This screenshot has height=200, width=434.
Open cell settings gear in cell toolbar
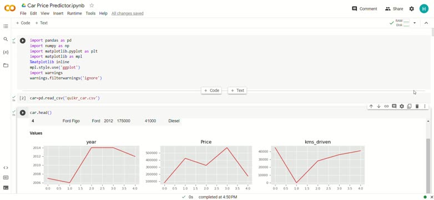click(x=402, y=106)
